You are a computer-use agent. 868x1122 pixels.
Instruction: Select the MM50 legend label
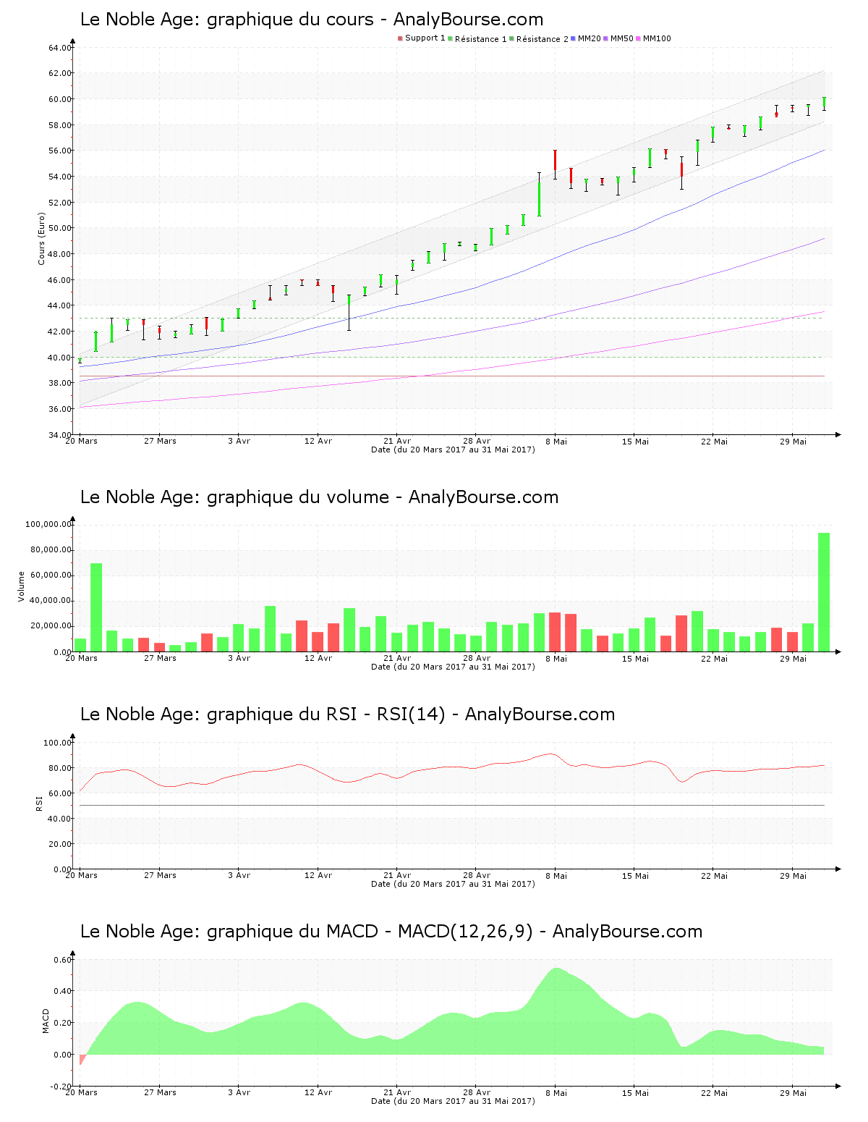tap(621, 38)
